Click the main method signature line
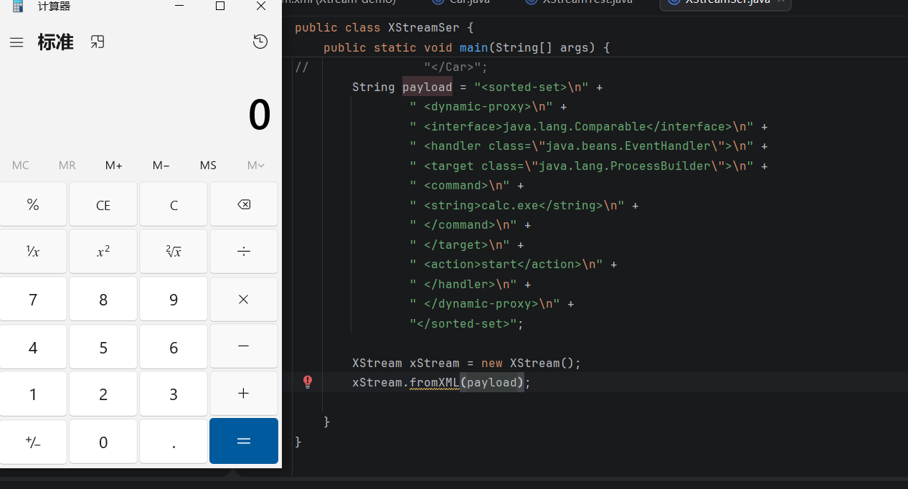 pyautogui.click(x=466, y=47)
